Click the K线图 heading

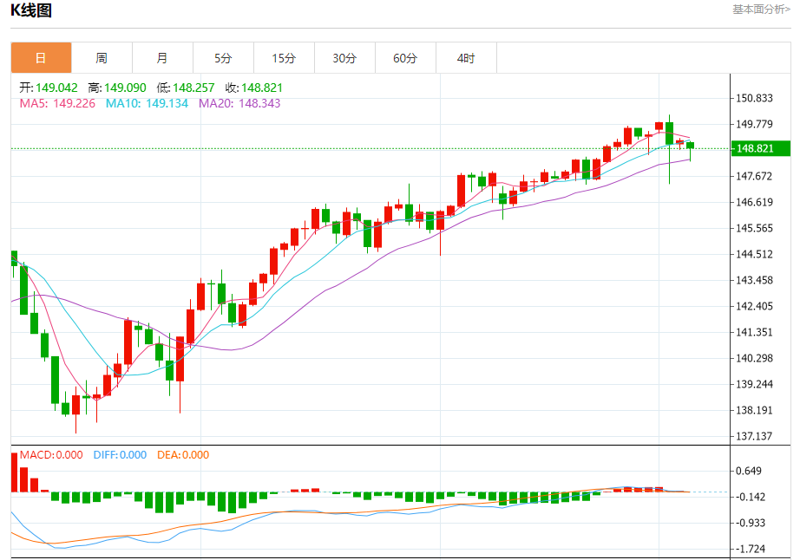coord(31,10)
